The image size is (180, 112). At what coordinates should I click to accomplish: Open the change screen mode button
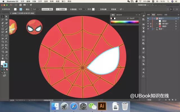[x=4, y=76]
